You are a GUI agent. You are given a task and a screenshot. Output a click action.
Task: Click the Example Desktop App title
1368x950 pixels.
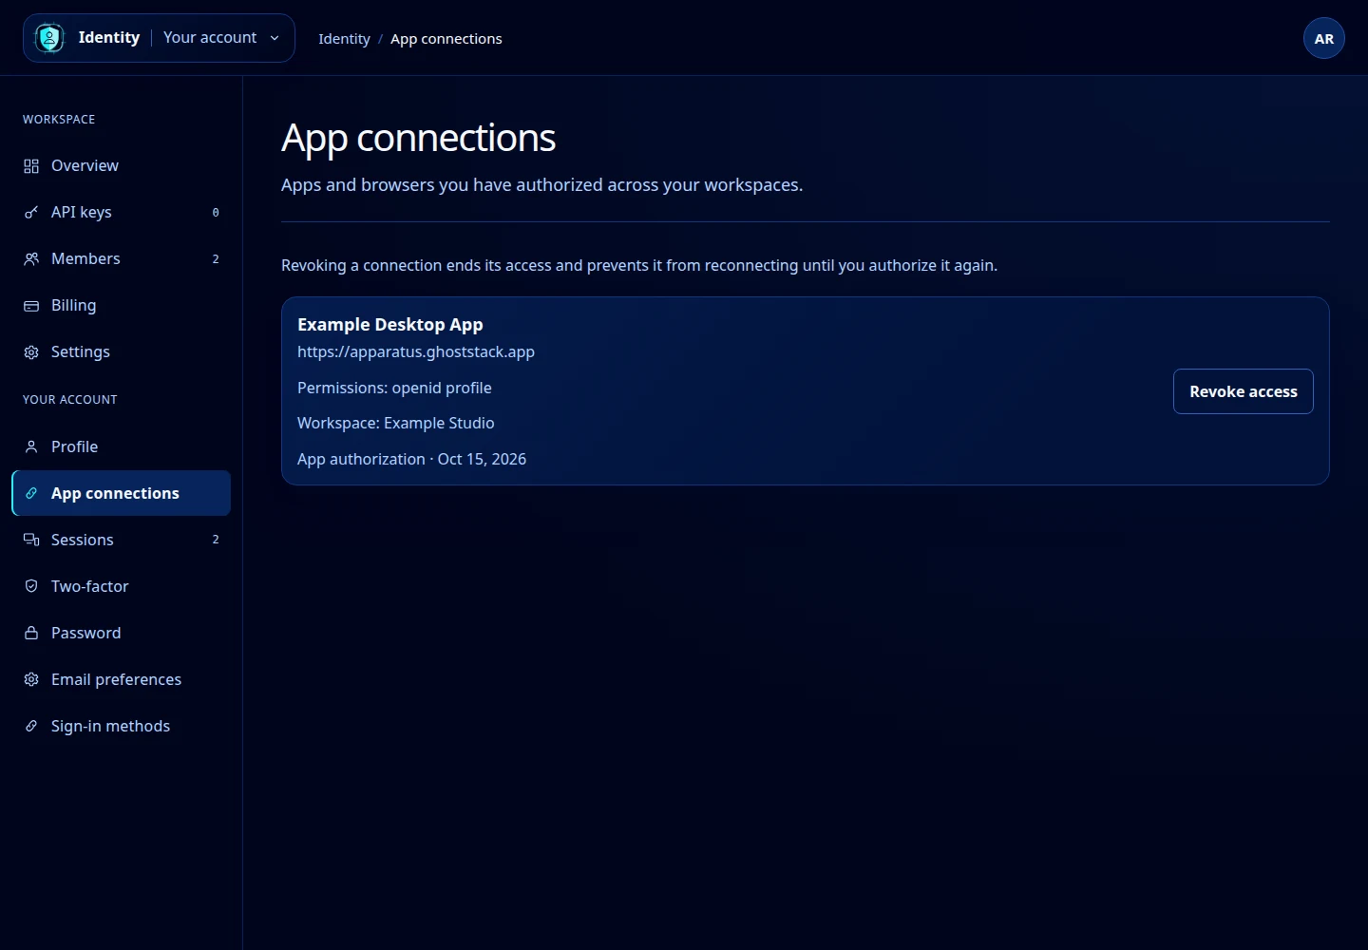pyautogui.click(x=390, y=325)
